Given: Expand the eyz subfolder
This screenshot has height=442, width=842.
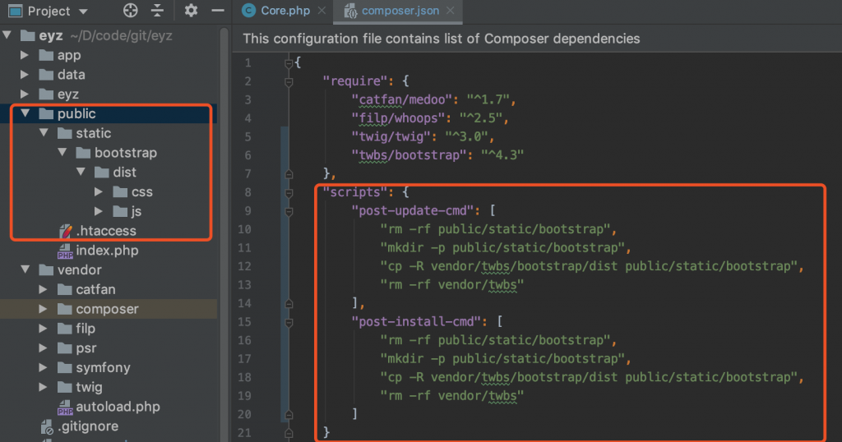Looking at the screenshot, I should (x=25, y=94).
